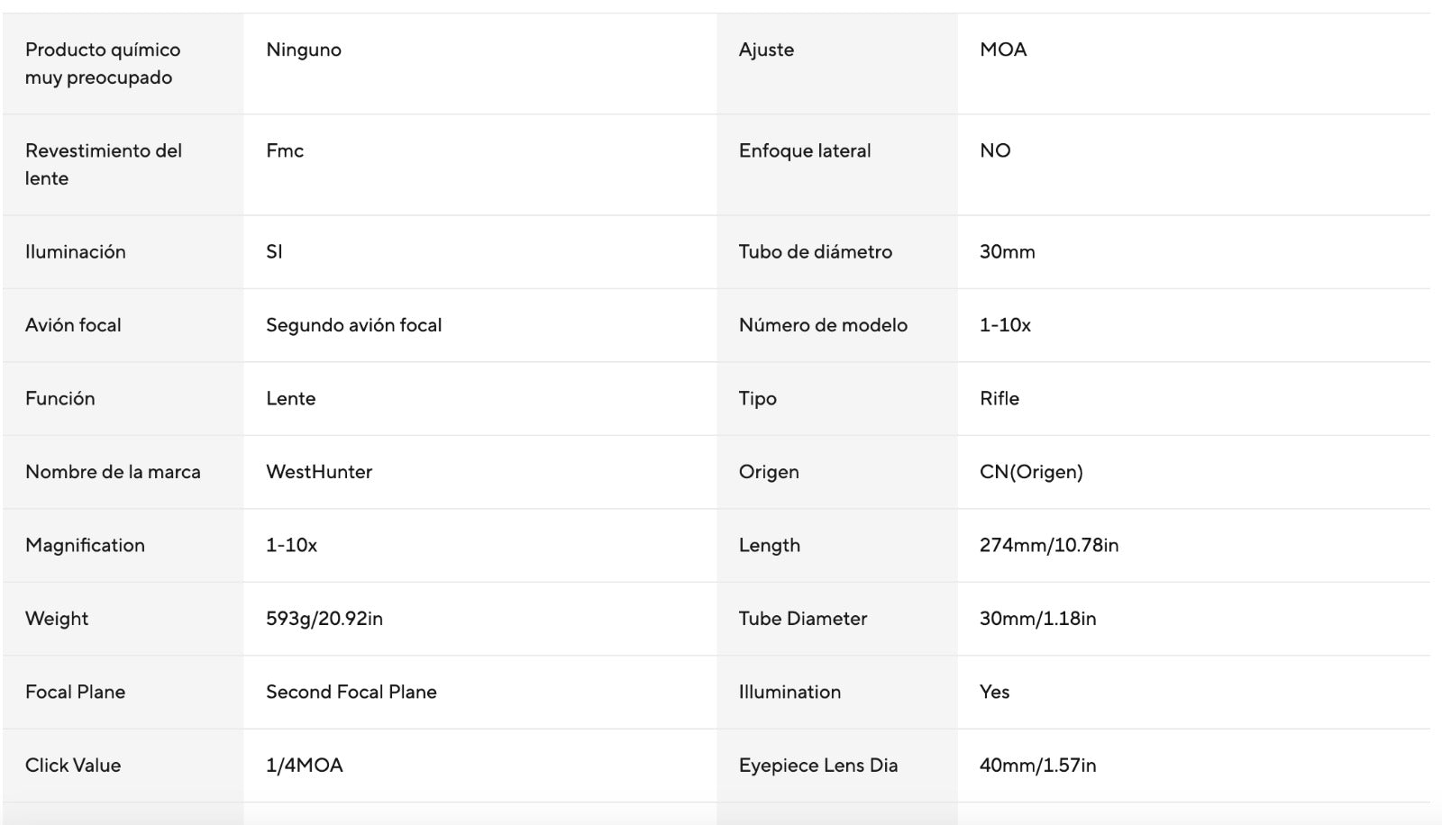Screen dimensions: 1442x825
Task: Click the Weight value 593g/20.92in
Action: [x=324, y=619]
